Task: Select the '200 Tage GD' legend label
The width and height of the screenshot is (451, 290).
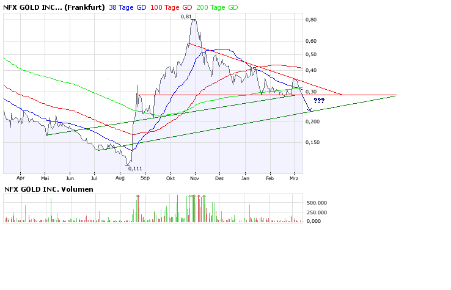Action: (217, 7)
